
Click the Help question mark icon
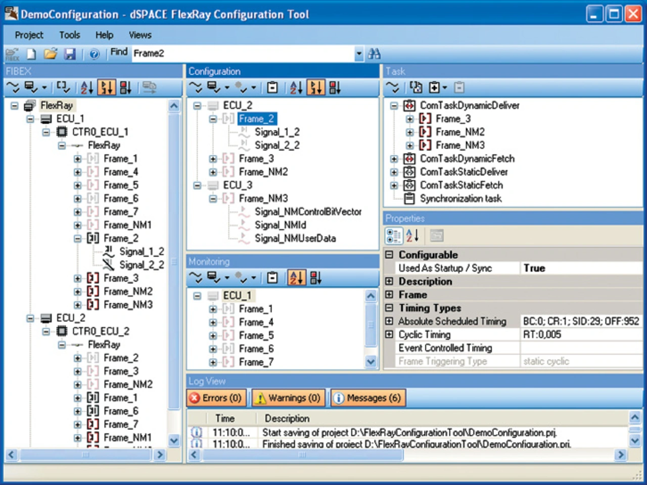(94, 54)
